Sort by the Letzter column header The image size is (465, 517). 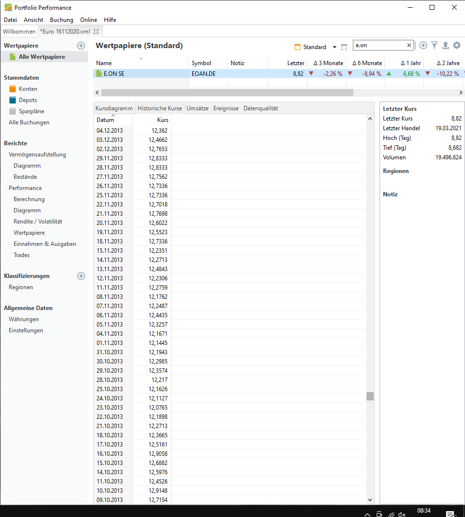tap(287, 63)
